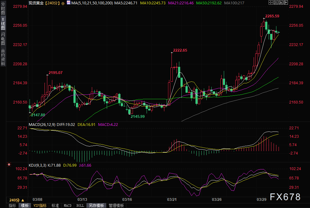Apply the MACD template

[x=68, y=206]
